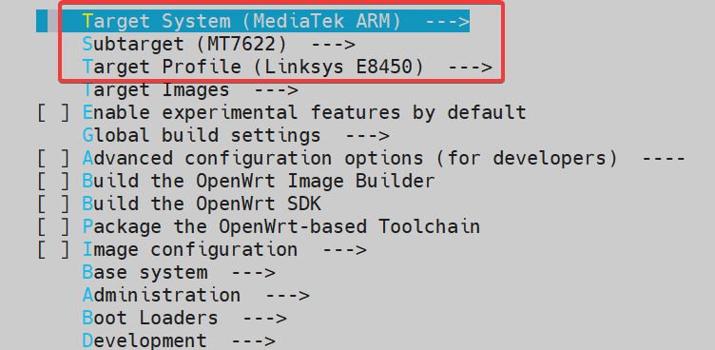Click arrow next to Image configuration
Screen dimensions: 715x350
[344, 249]
